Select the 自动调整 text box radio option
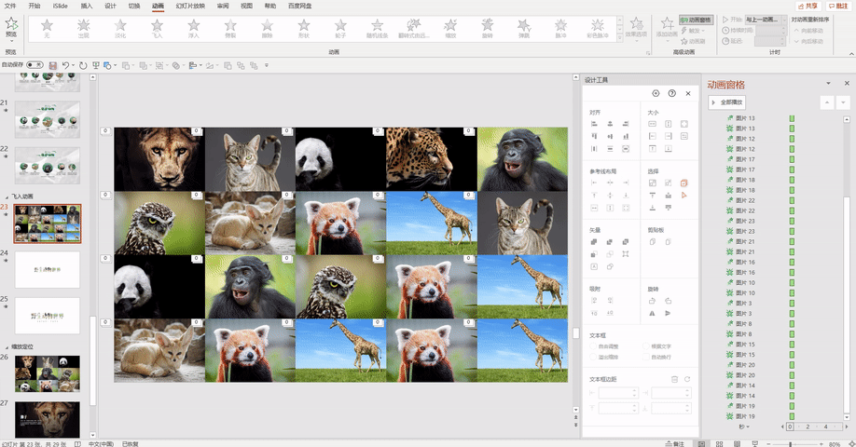 [x=594, y=346]
